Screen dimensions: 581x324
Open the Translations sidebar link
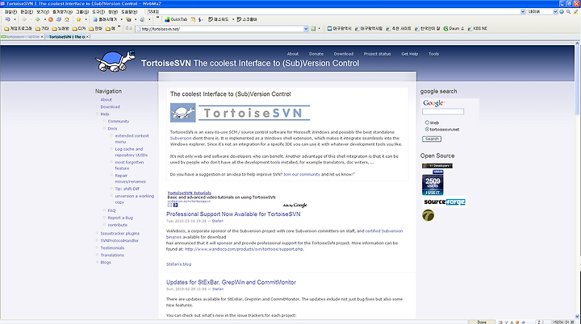(112, 255)
